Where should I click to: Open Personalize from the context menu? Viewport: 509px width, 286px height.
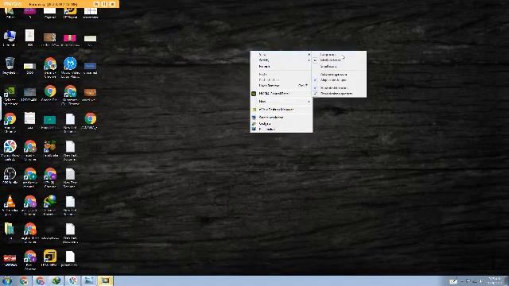[x=281, y=129]
